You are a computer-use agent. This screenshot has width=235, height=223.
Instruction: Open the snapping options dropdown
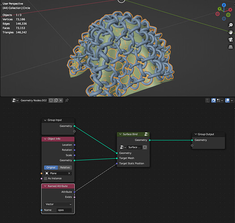point(220,101)
